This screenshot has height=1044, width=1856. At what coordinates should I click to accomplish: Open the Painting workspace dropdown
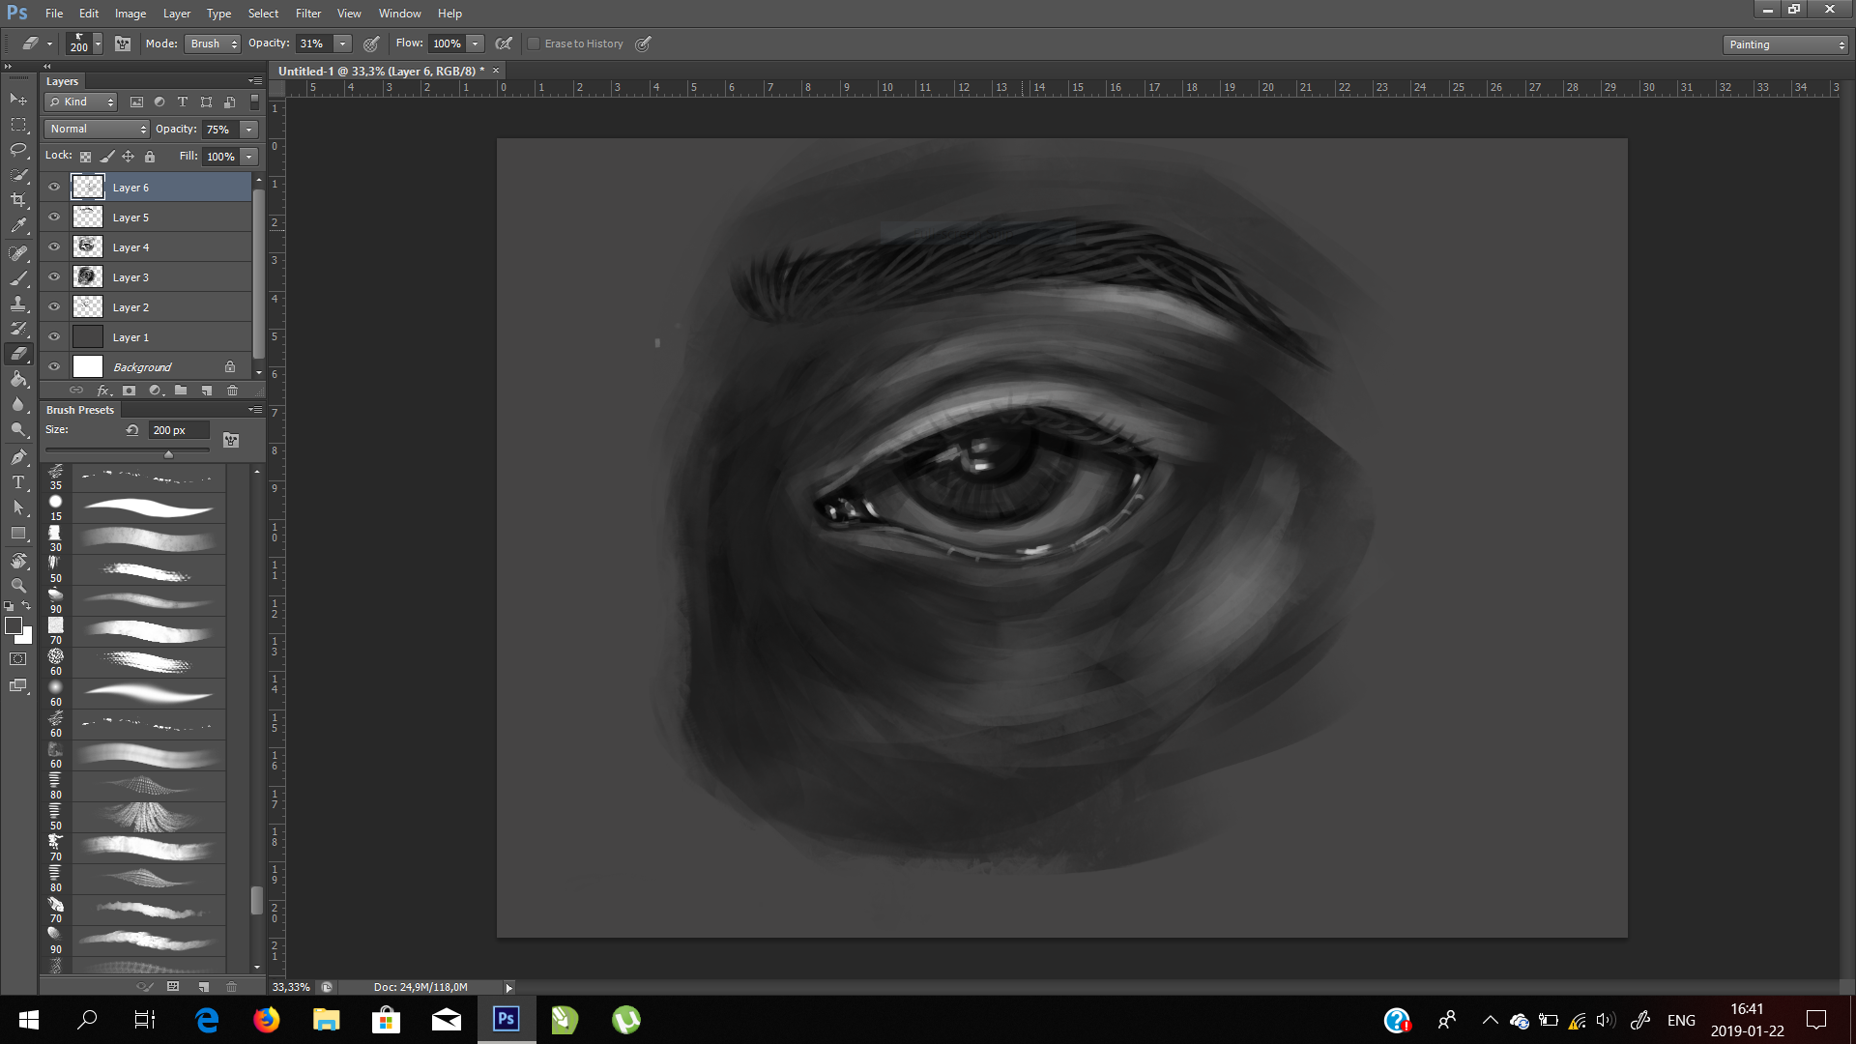1785,44
